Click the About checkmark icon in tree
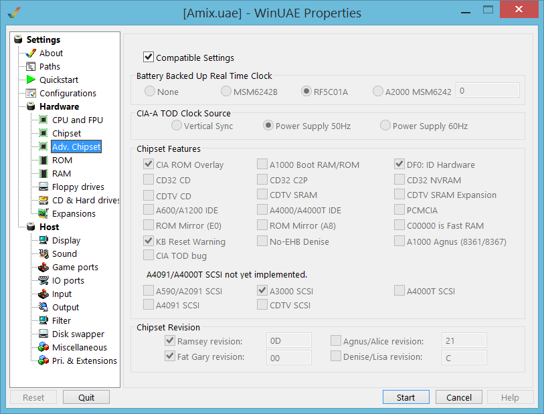 pyautogui.click(x=31, y=53)
